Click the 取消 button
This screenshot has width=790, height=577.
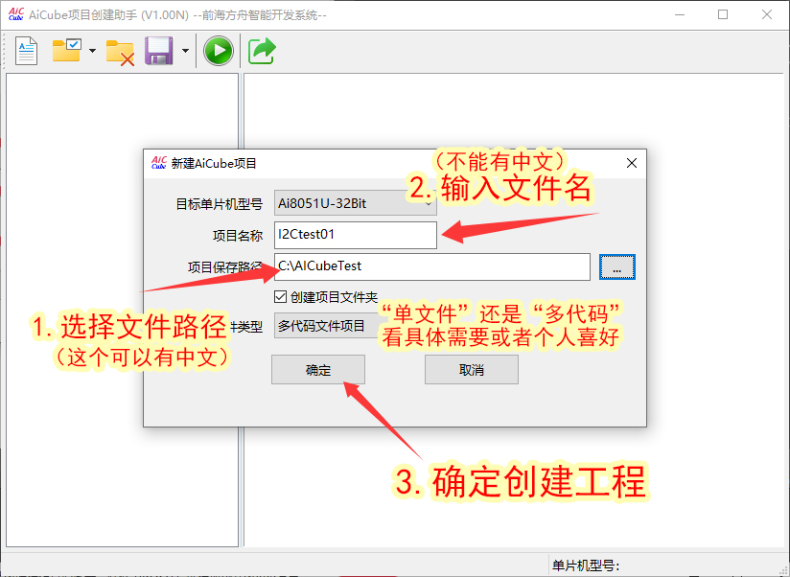tap(471, 370)
